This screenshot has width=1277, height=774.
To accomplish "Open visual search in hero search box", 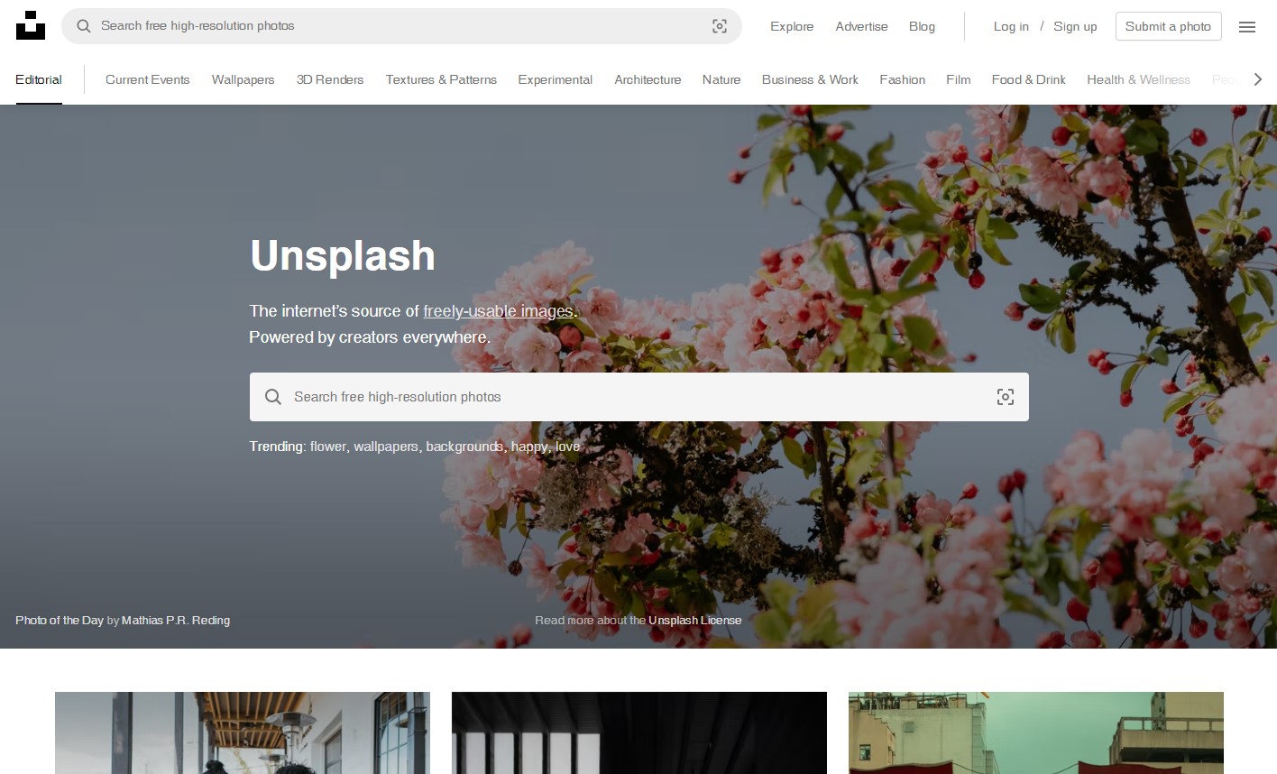I will (x=1006, y=397).
